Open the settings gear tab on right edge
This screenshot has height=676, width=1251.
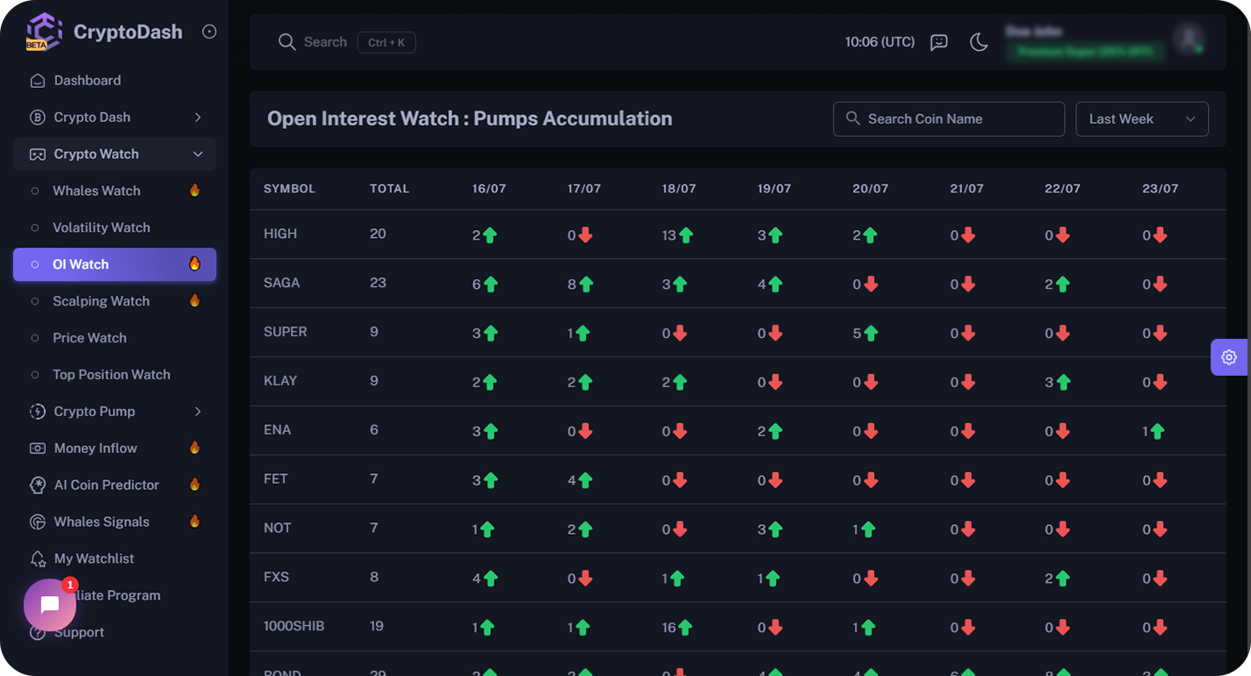point(1229,357)
